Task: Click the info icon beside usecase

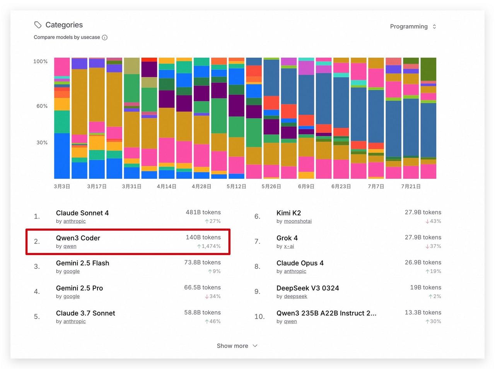Action: pos(104,38)
